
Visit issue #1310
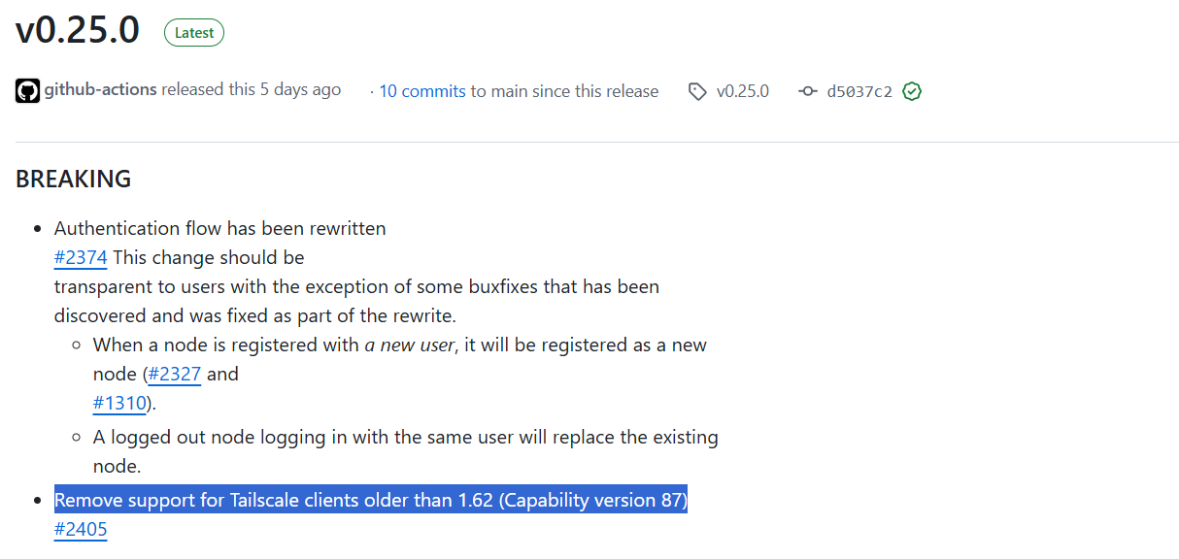(x=119, y=403)
